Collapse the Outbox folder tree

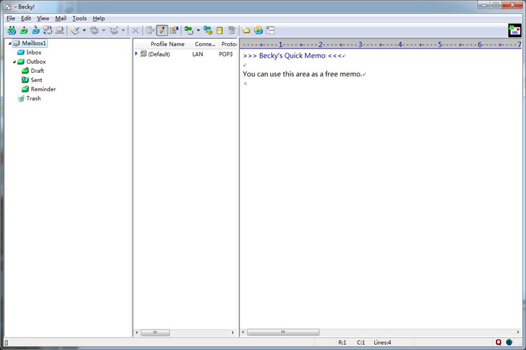tap(14, 62)
